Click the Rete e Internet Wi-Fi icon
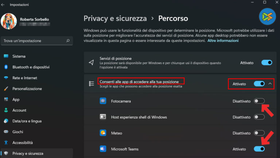280x158 pixels. 6,78
